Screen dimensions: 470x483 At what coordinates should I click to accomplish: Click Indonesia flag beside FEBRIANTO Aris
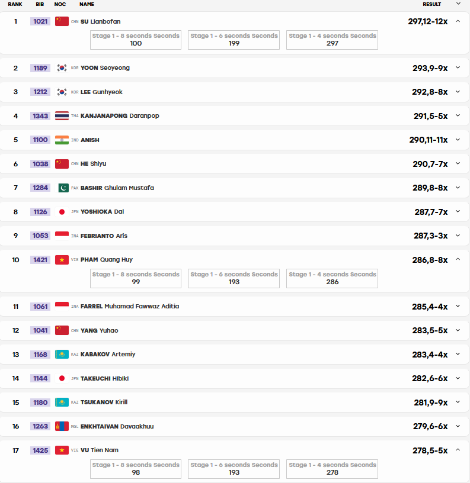pos(62,236)
